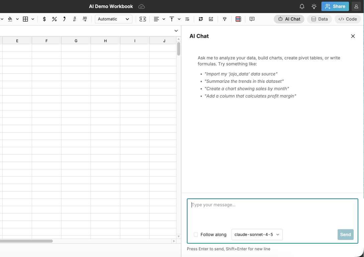The image size is (364, 257).
Task: Insert a comment
Action: coord(252,19)
